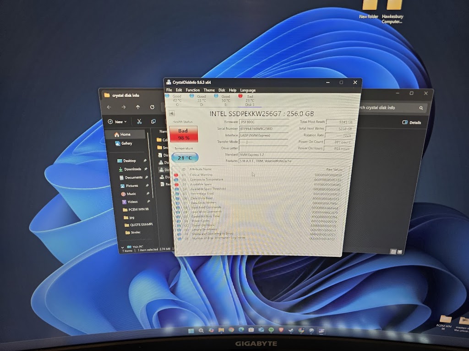Open the Language menu
The width and height of the screenshot is (469, 351).
coord(248,90)
